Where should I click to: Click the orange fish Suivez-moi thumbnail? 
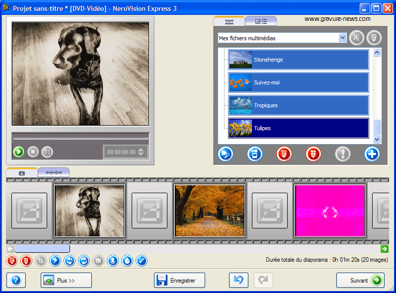240,82
